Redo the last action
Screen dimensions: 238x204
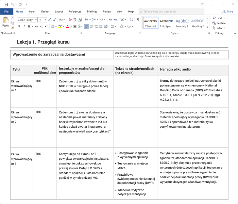coord(20,4)
